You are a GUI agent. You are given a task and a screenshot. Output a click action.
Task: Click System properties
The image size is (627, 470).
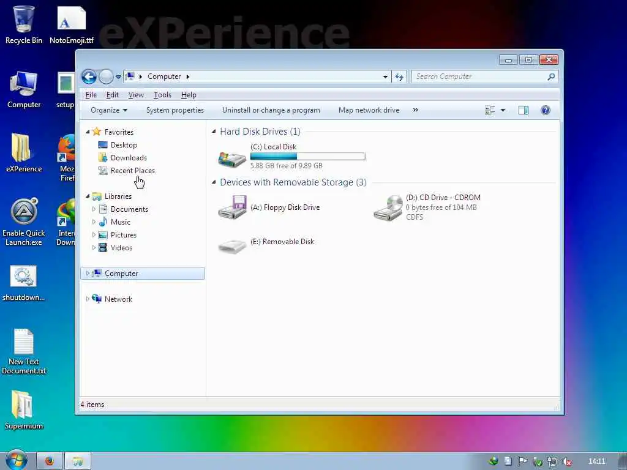pyautogui.click(x=175, y=110)
